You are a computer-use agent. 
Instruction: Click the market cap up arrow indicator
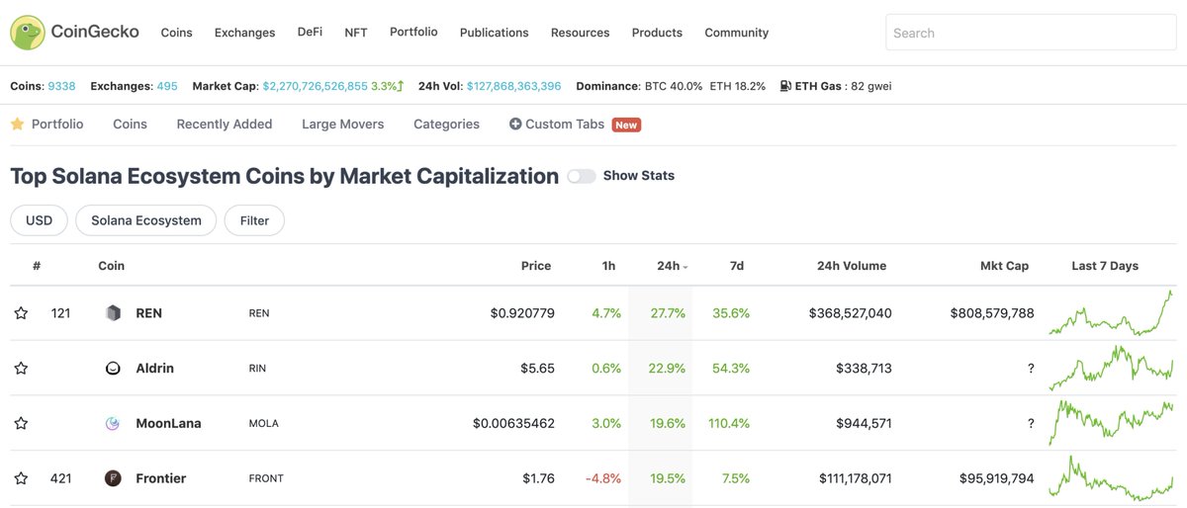coord(401,86)
